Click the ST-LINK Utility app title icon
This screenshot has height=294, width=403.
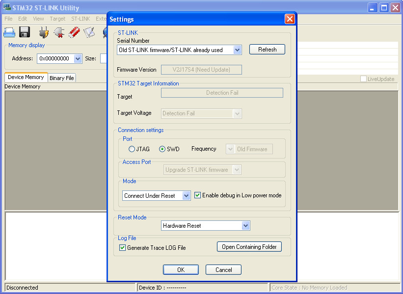7,7
